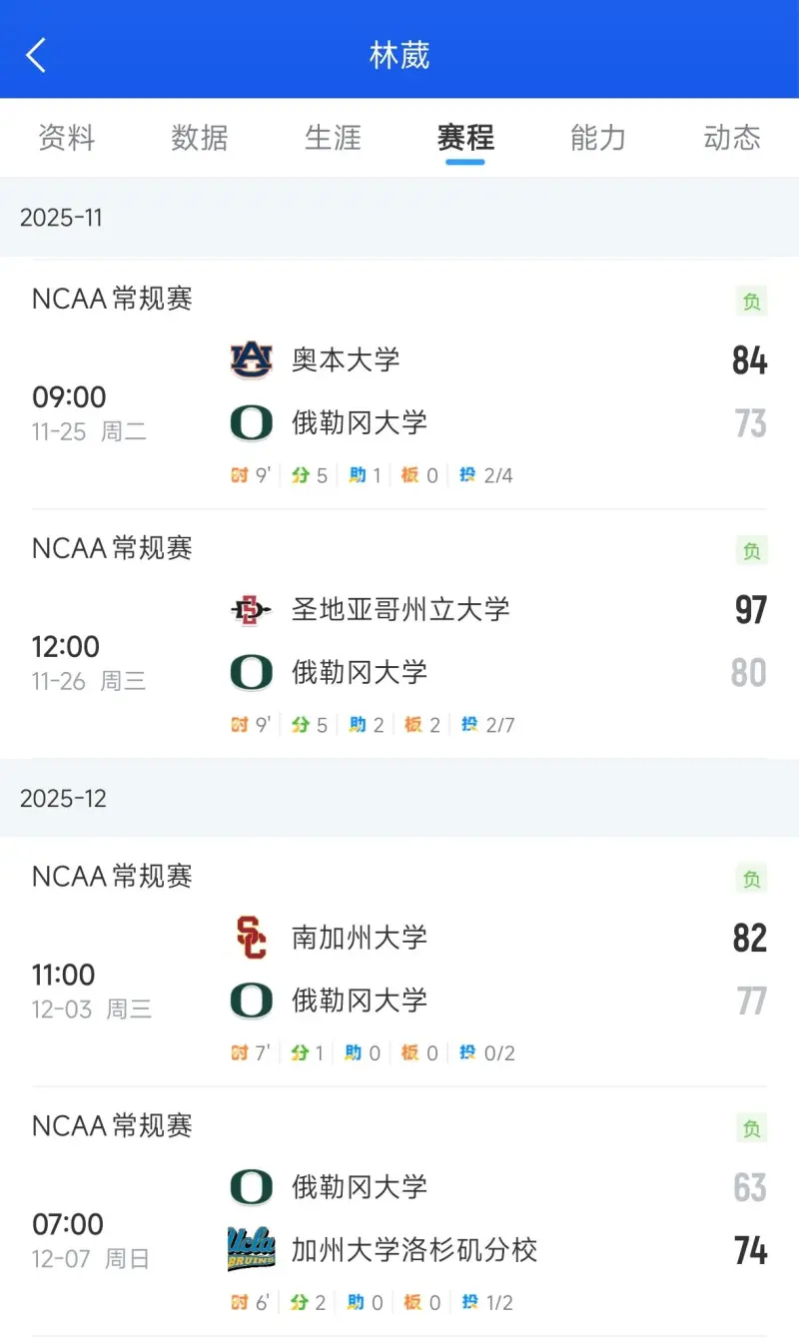
Task: Click the loss badge on 12-03 game
Action: [751, 879]
